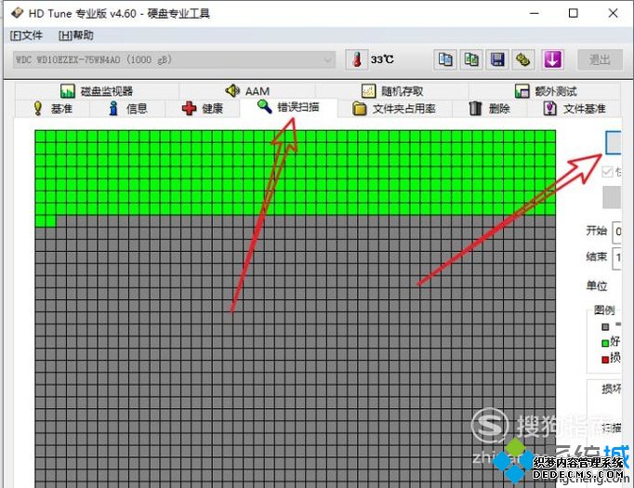
Task: Click the thermometer temperature icon
Action: tap(357, 59)
